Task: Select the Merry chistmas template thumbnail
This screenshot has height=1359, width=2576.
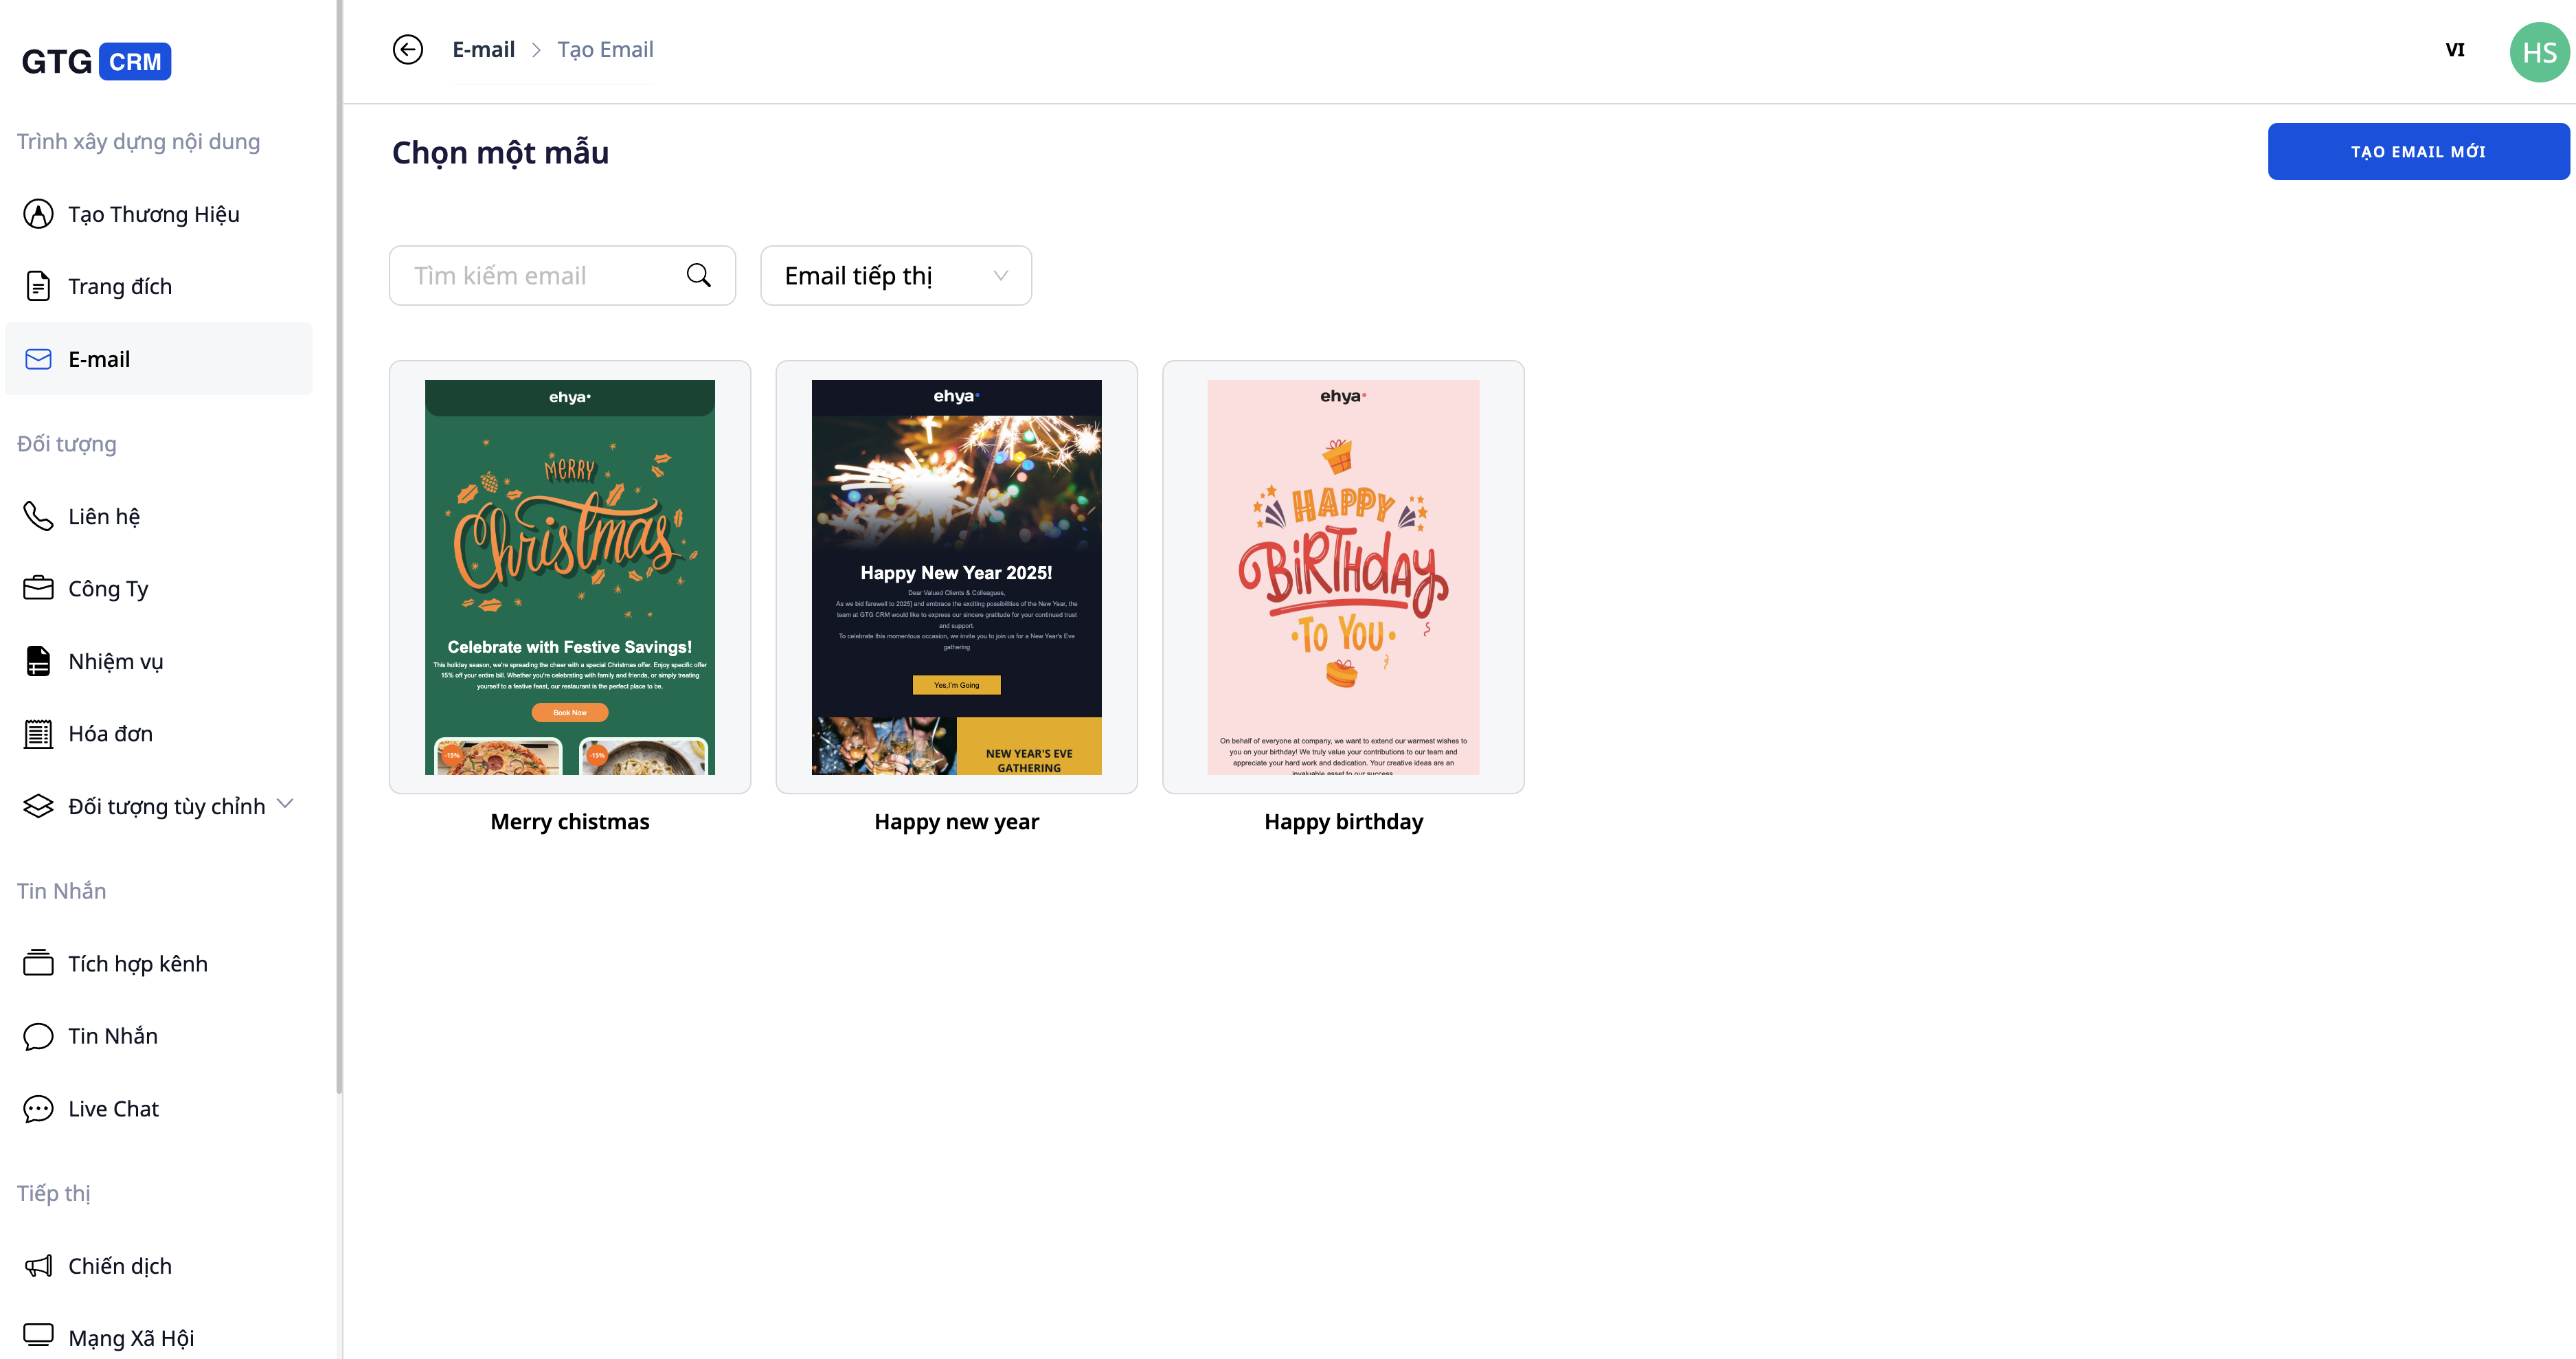Action: [x=569, y=577]
